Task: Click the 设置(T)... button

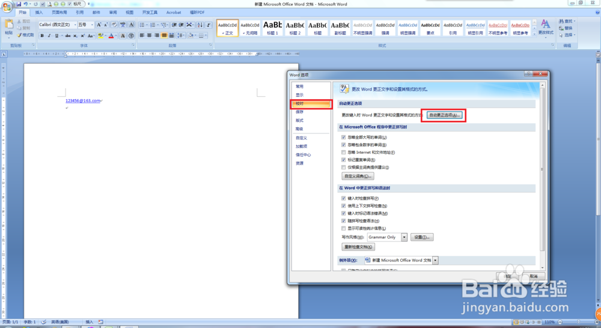Action: [422, 237]
